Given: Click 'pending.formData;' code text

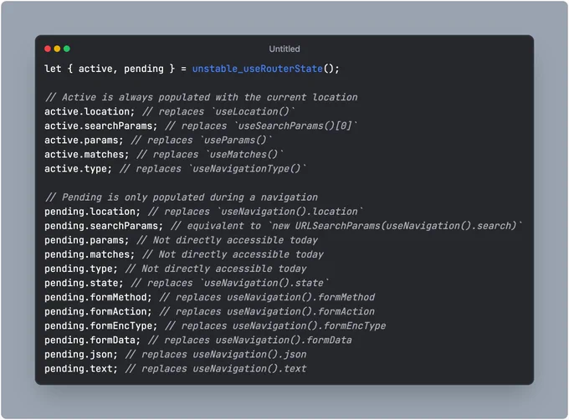Looking at the screenshot, I should point(92,341).
